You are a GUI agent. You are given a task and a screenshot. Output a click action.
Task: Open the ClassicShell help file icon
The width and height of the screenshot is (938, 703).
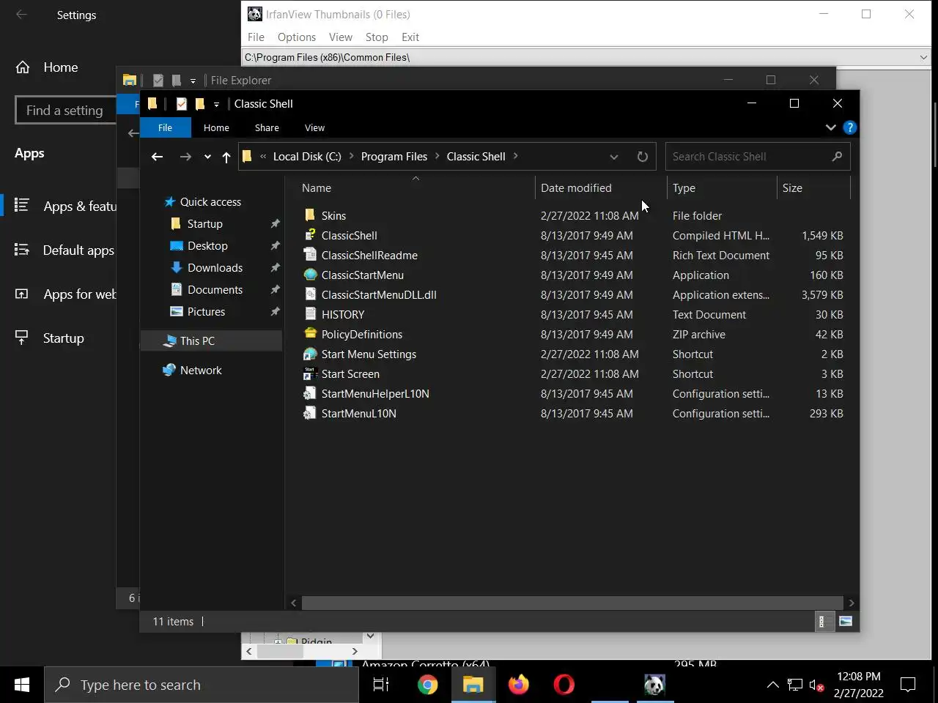(x=310, y=235)
